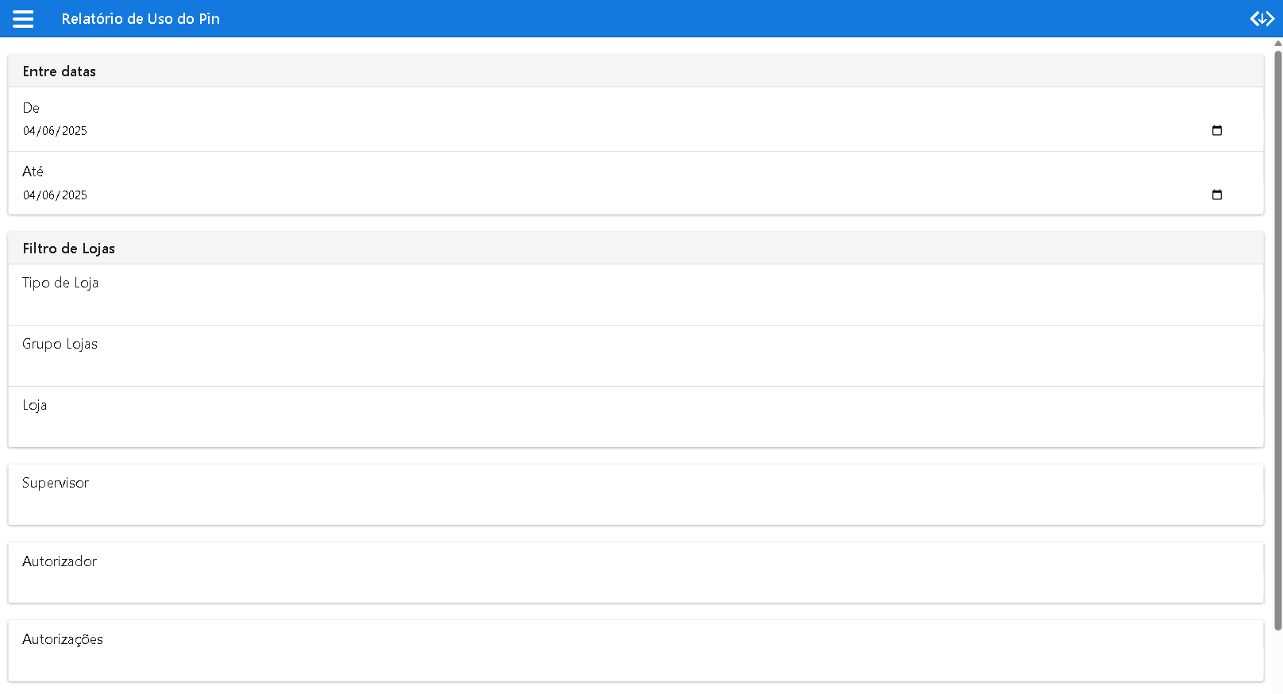1283x694 pixels.
Task: Expand the Supervisor selector
Action: point(635,495)
